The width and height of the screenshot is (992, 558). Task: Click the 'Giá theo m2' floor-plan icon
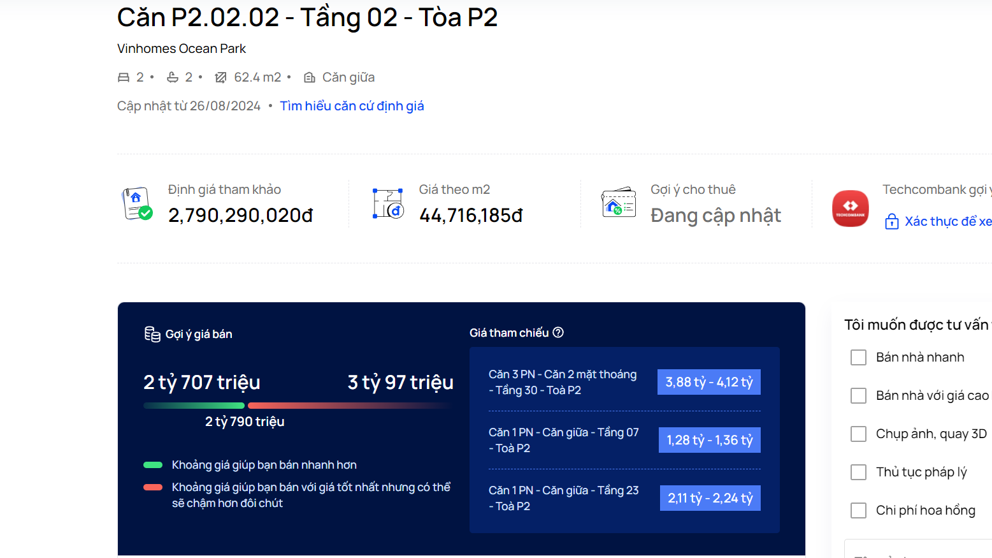pyautogui.click(x=388, y=203)
